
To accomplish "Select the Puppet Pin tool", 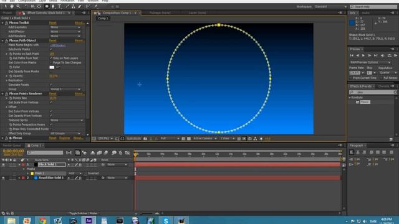I will 95,6.
